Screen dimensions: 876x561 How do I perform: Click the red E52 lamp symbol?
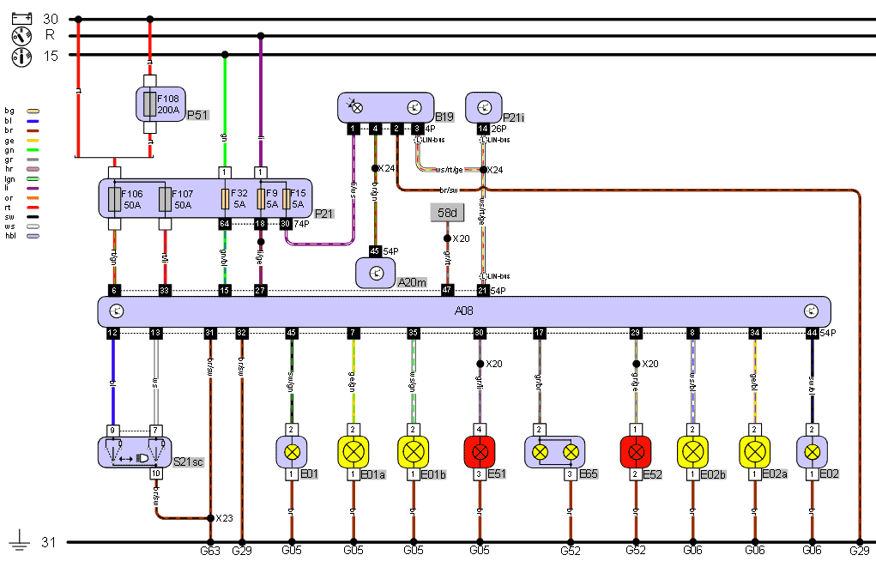[636, 451]
